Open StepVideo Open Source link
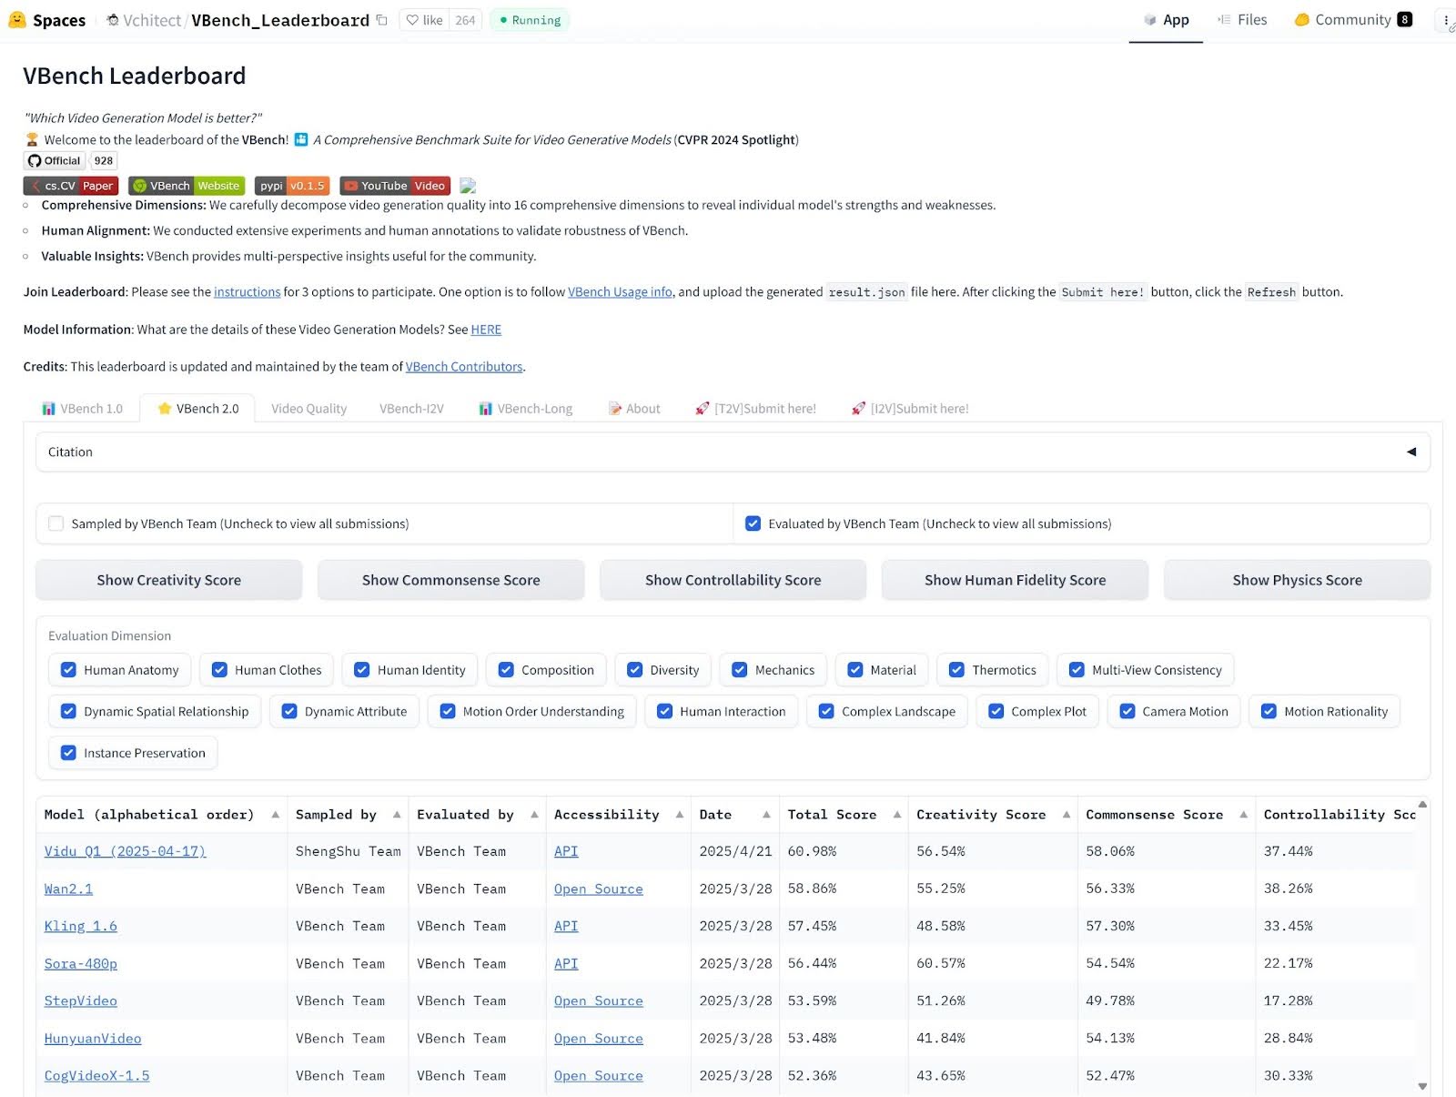The image size is (1456, 1097). [x=598, y=1001]
